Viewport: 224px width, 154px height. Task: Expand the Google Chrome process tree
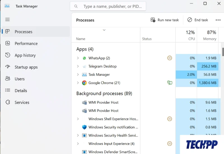(78, 83)
